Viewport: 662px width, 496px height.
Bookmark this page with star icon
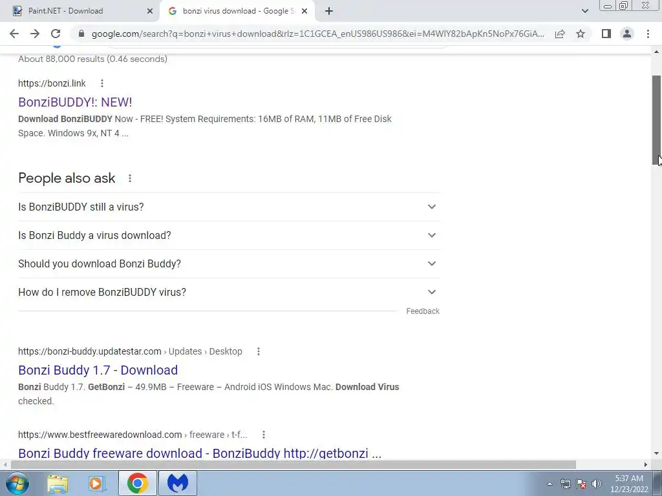[x=581, y=34]
